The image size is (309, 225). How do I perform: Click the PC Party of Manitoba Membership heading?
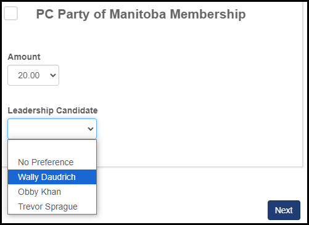point(141,14)
